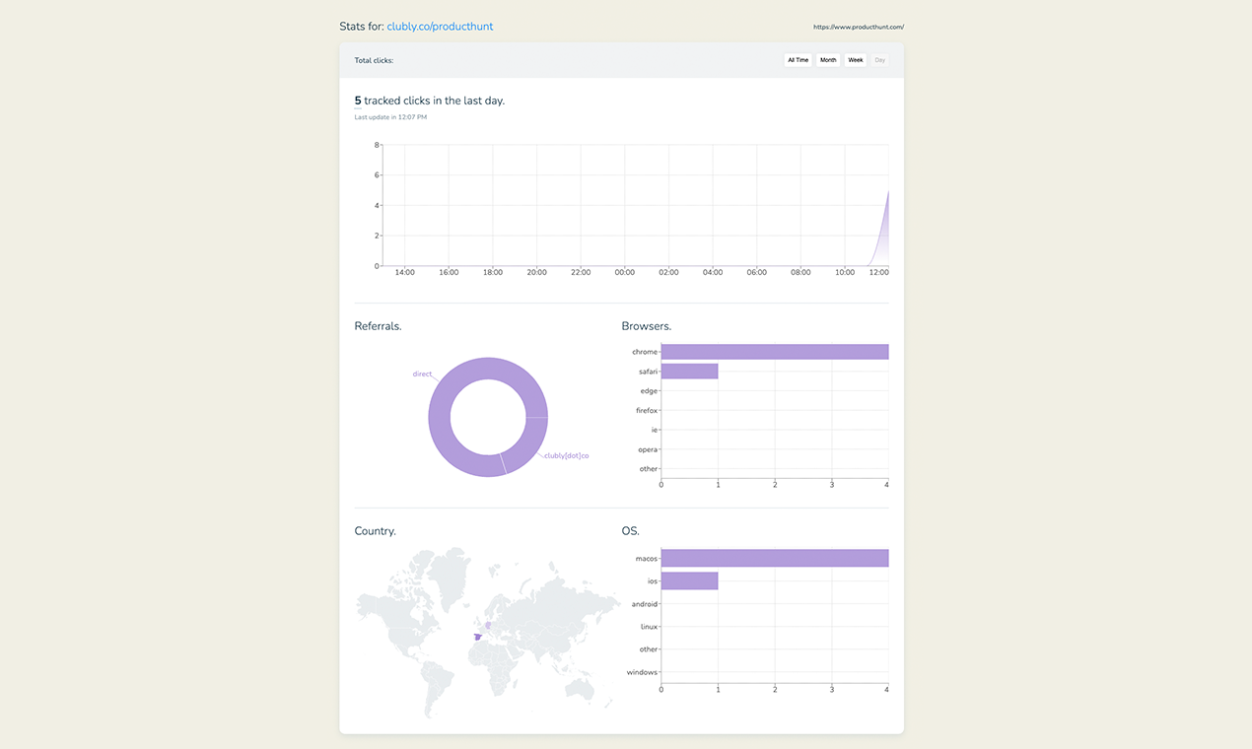The width and height of the screenshot is (1252, 749).
Task: Switch stats range to Month
Action: click(828, 60)
